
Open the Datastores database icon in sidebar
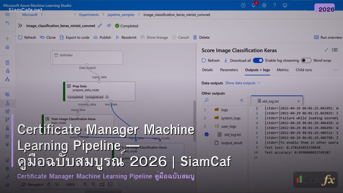coord(8,169)
